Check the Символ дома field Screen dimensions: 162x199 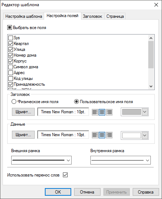click(x=10, y=67)
